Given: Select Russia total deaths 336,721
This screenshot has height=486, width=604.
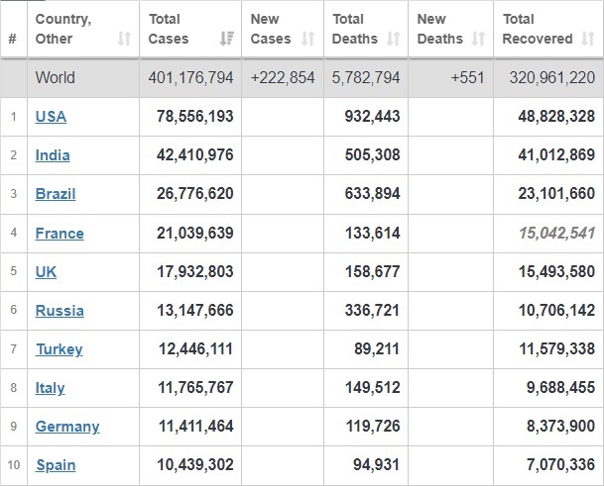Looking at the screenshot, I should (x=372, y=310).
